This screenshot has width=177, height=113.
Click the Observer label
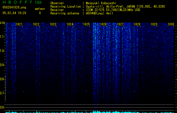[x=57, y=3]
